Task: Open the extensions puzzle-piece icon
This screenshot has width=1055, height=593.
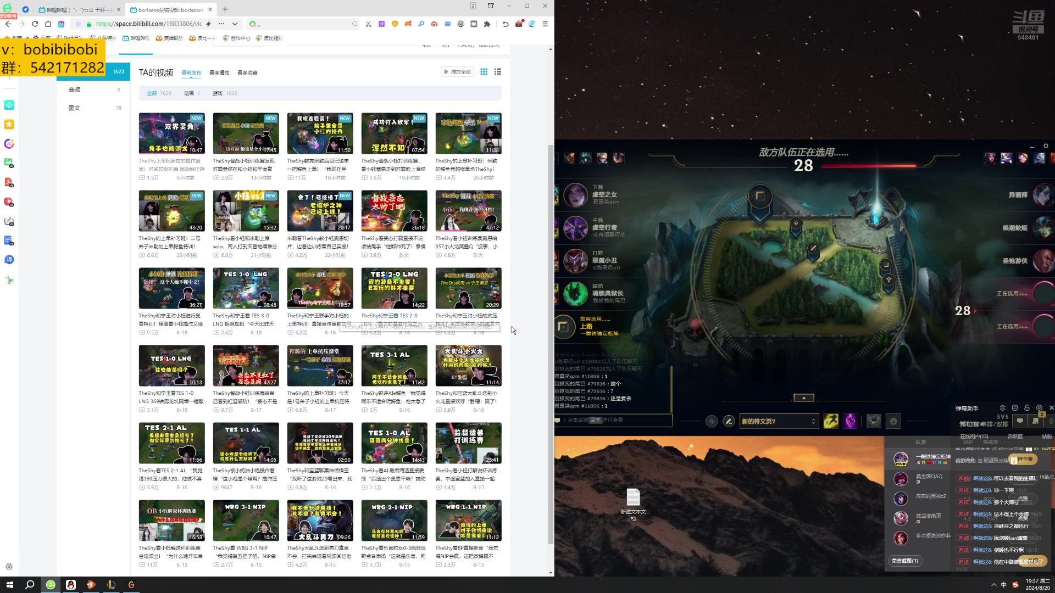Action: click(x=487, y=24)
